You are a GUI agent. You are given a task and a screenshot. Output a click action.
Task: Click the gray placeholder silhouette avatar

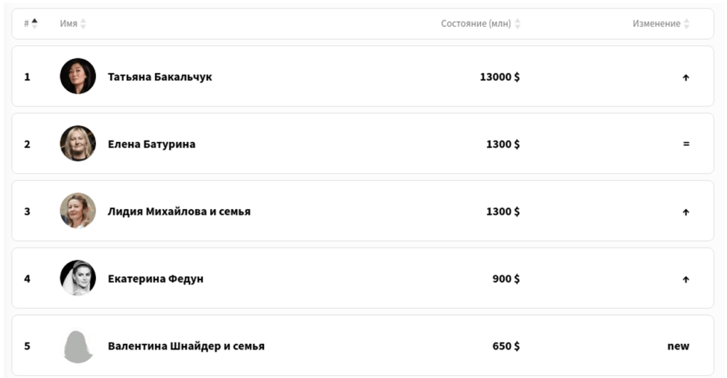point(78,346)
